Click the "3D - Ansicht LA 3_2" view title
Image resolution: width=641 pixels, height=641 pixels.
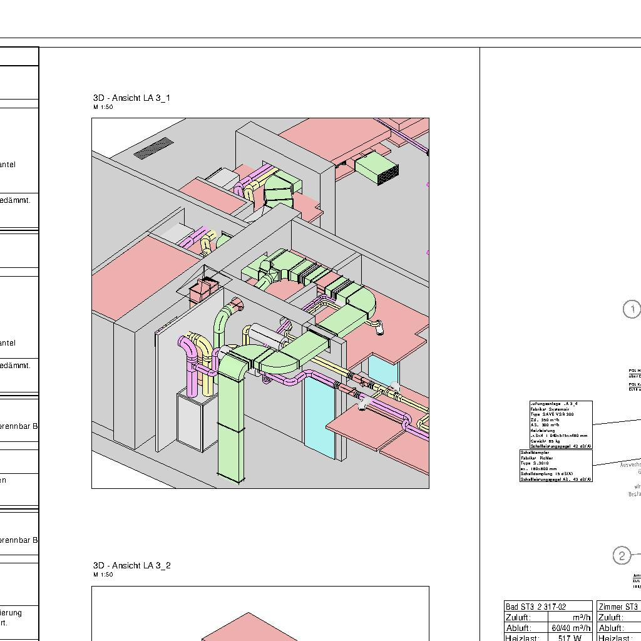(x=131, y=566)
